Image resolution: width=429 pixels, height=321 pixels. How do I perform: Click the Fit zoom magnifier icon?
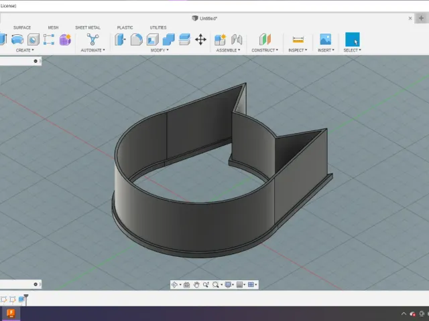coord(216,285)
